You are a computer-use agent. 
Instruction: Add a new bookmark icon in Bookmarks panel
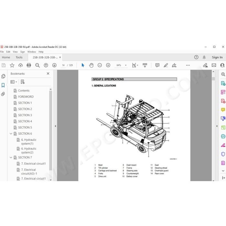(x=23, y=82)
